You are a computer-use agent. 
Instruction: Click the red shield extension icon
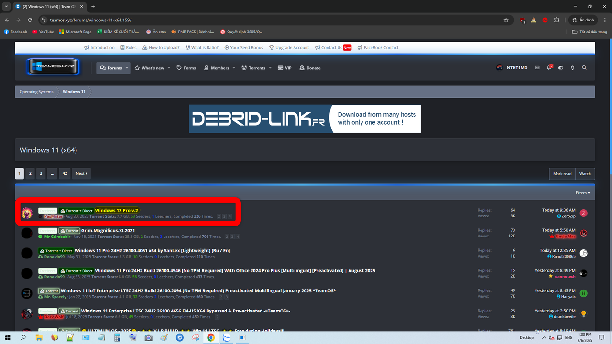pos(523,20)
